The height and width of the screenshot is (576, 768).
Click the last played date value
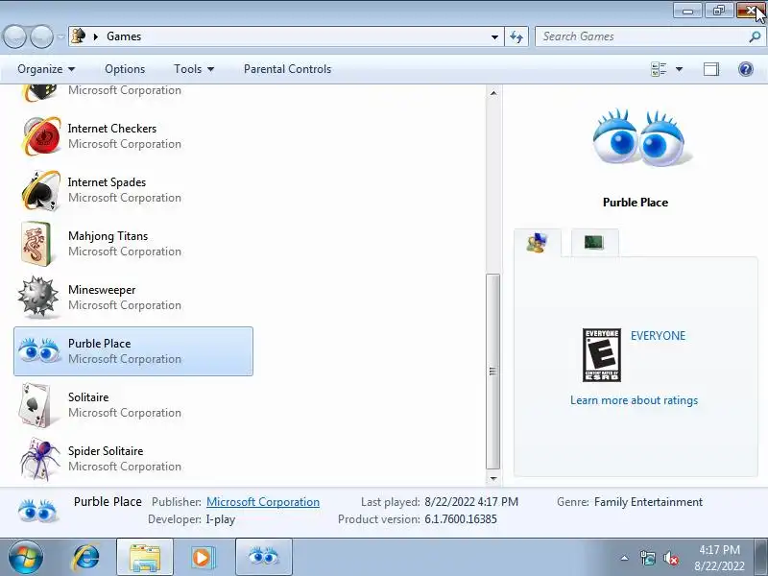tap(471, 502)
